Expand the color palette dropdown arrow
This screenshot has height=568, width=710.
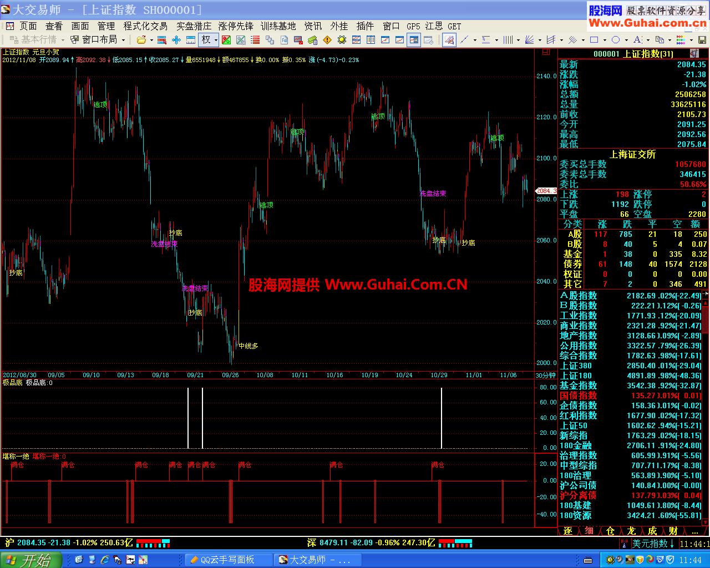tap(690, 40)
